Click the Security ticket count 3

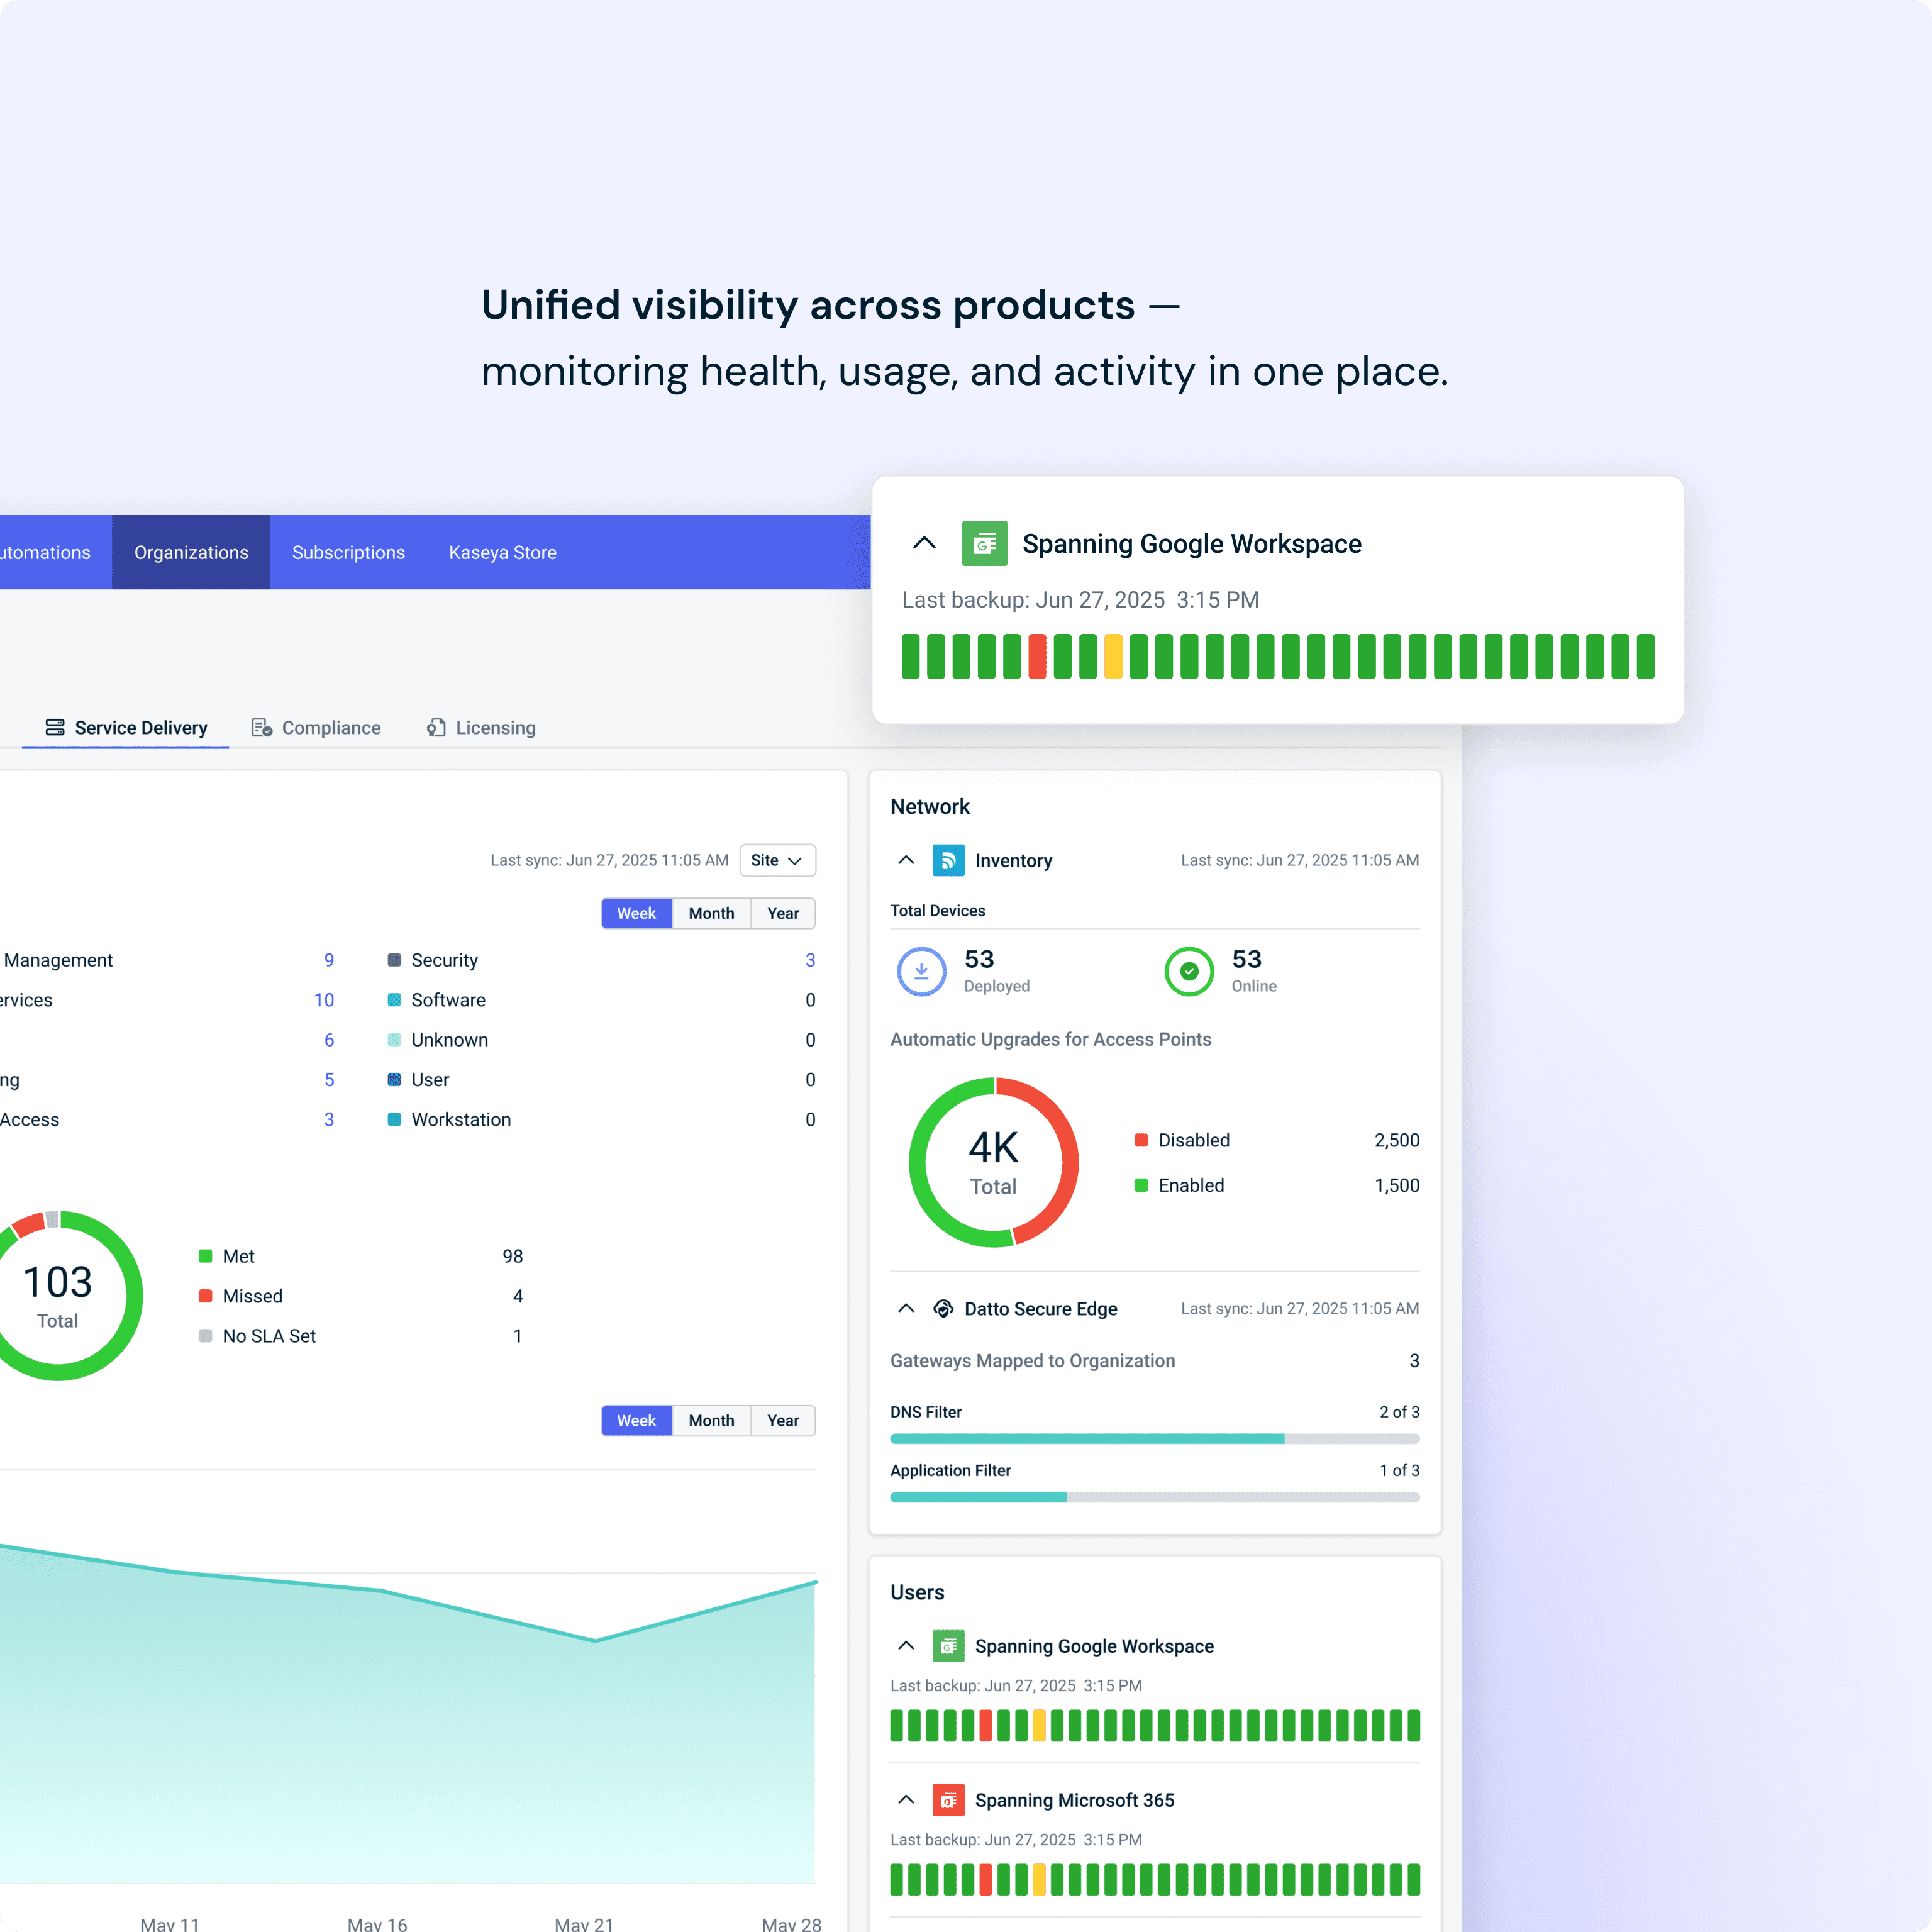coord(810,960)
